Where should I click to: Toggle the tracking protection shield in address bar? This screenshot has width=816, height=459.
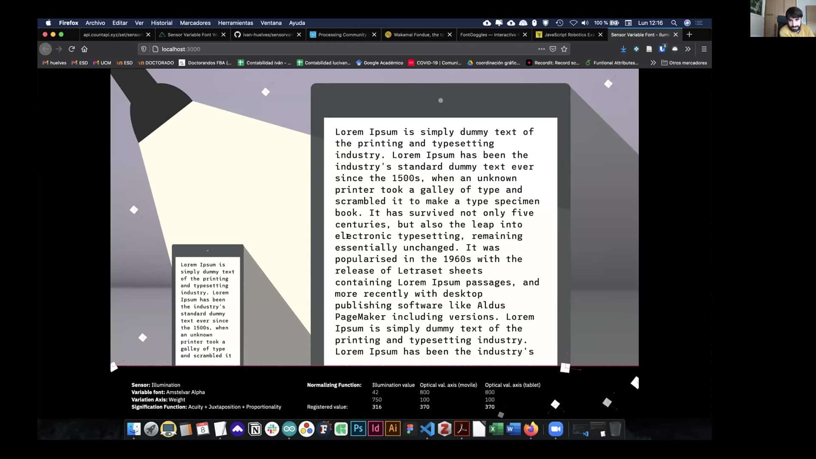click(x=143, y=49)
